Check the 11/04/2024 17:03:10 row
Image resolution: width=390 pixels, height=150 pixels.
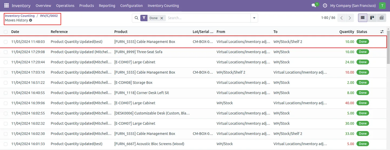(x=6, y=72)
